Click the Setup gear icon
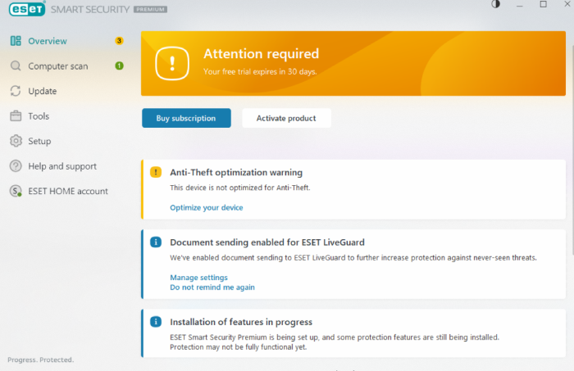574x371 pixels. coord(16,141)
